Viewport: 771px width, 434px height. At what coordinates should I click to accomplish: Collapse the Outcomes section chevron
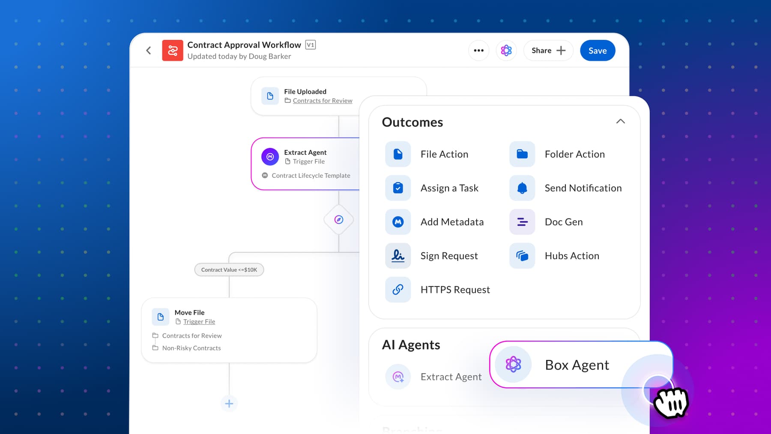[x=620, y=122]
